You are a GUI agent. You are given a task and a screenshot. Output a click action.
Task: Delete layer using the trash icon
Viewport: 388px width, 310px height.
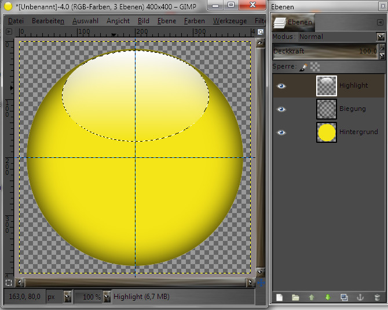tap(377, 297)
